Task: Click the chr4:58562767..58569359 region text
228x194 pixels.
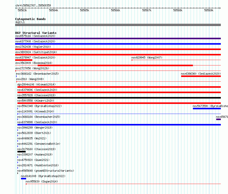Action: (x=33, y=5)
